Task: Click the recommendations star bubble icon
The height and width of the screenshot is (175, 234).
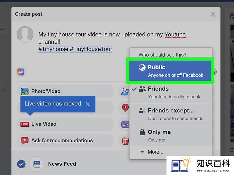Action: click(25, 141)
